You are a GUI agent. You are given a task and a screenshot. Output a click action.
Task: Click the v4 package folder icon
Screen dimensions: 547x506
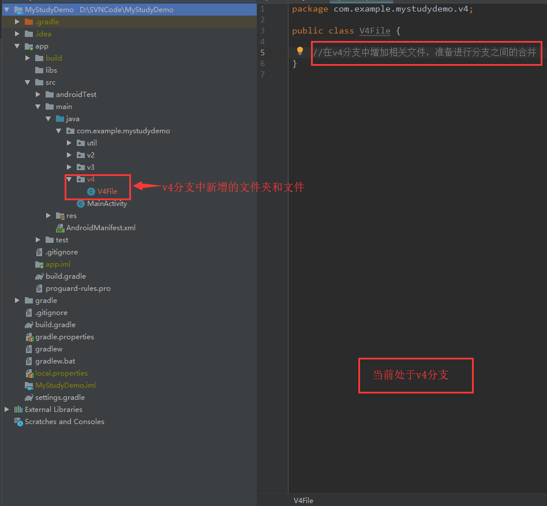81,179
